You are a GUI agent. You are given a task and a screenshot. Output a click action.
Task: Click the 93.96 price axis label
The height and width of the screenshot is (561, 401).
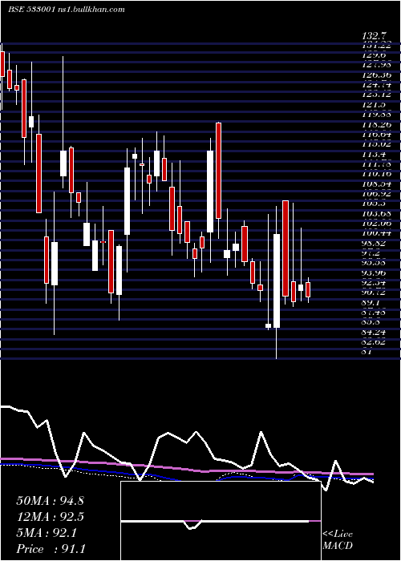[375, 273]
